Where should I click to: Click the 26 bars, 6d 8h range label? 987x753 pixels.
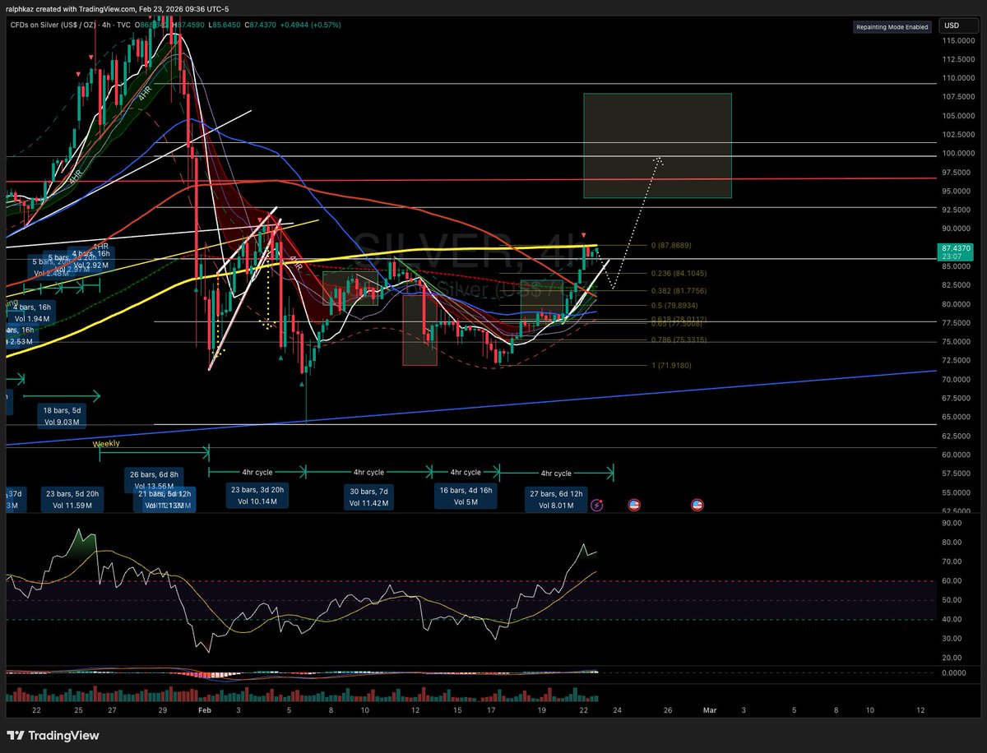point(154,479)
